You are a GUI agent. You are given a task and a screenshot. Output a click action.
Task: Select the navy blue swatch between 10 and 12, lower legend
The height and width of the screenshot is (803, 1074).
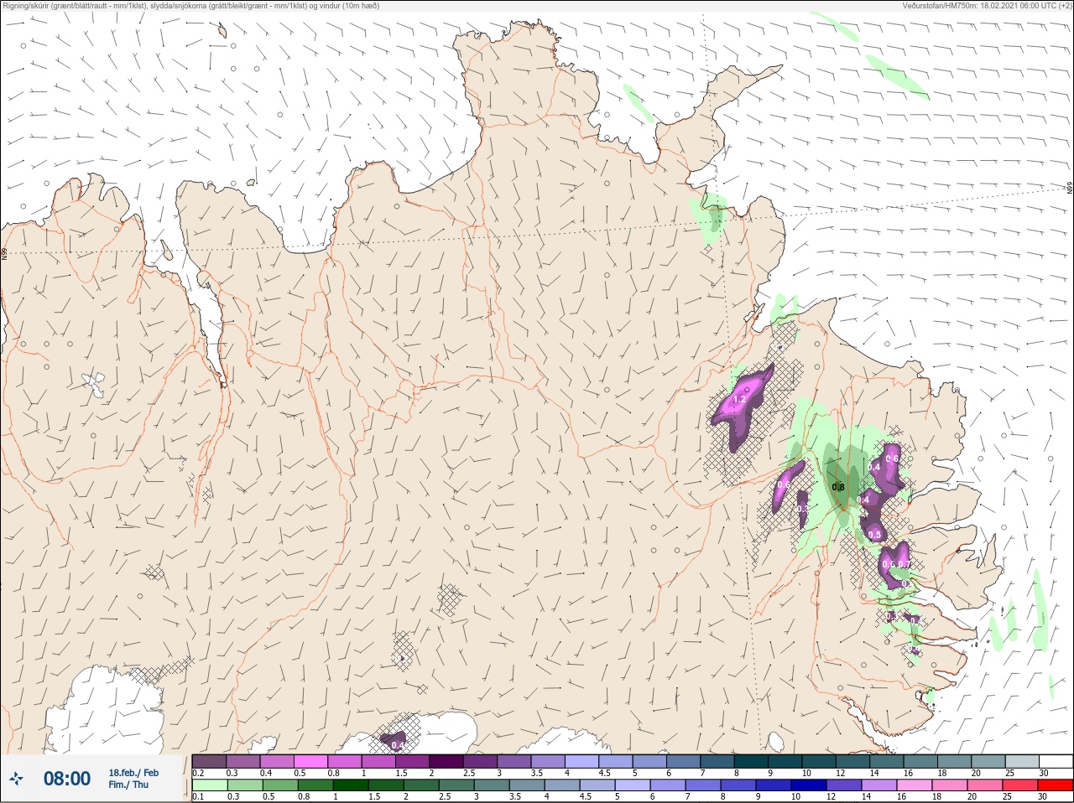pyautogui.click(x=809, y=785)
